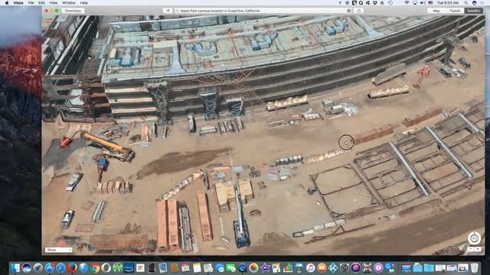490x275 pixels.
Task: Open the File menu
Action: 31,3
